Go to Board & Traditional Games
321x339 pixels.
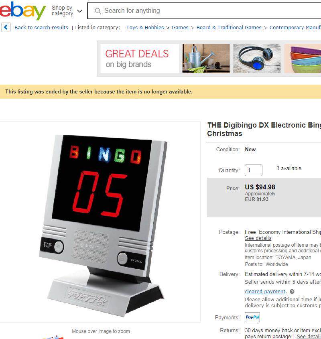tap(229, 27)
